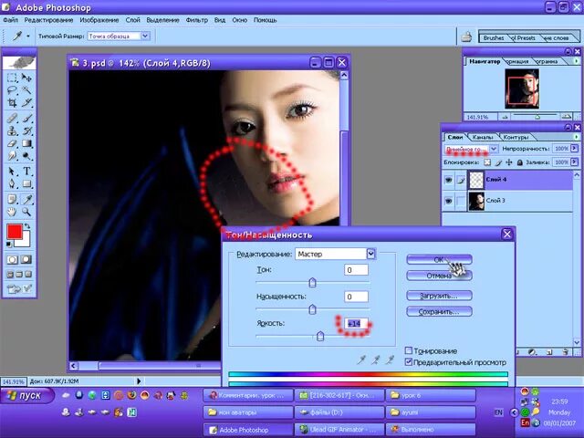Viewport: 584px width, 438px height.
Task: Hide Слой 3 with its eye icon
Action: click(448, 201)
